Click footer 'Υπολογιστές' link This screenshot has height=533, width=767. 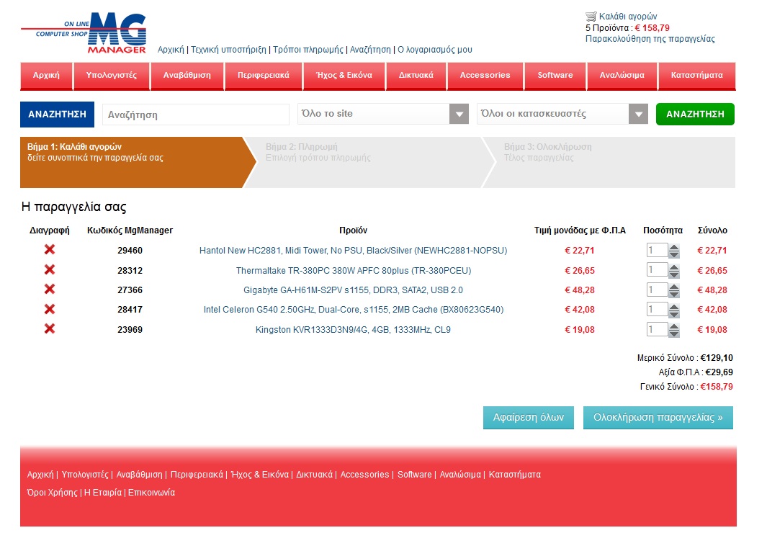click(85, 475)
